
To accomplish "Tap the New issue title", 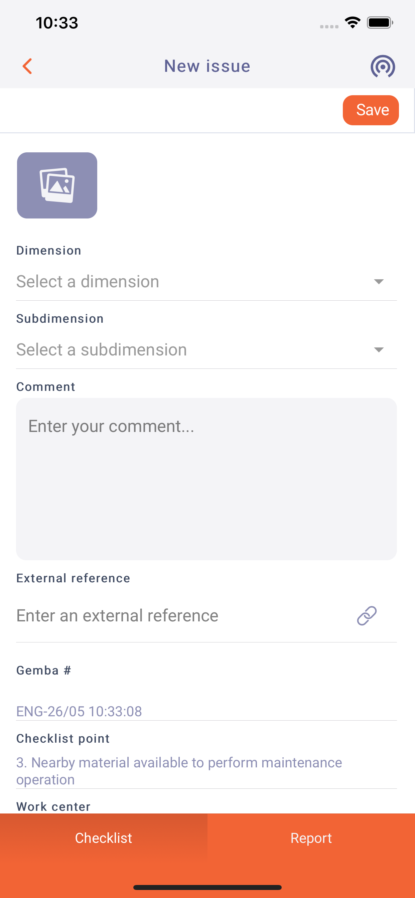I will coord(207,66).
